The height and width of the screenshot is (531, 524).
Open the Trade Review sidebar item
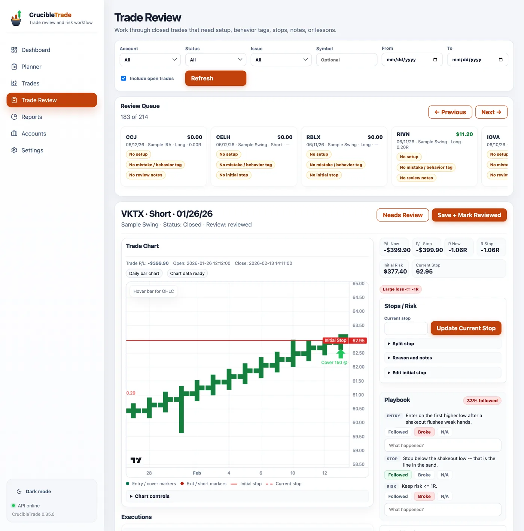[52, 100]
